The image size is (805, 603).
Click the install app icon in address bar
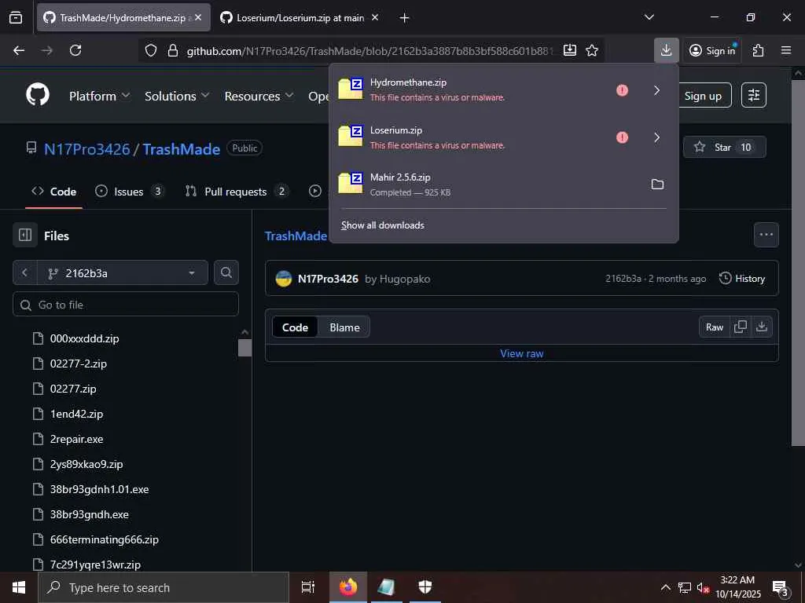(570, 50)
